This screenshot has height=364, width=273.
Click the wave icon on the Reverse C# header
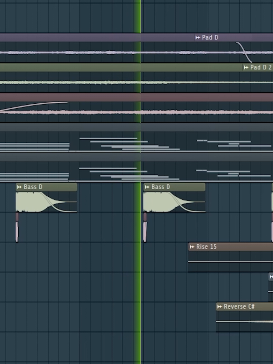219,307
